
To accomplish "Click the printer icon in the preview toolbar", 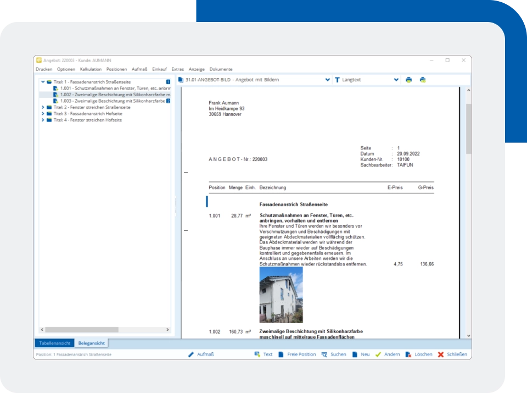I will tap(408, 80).
